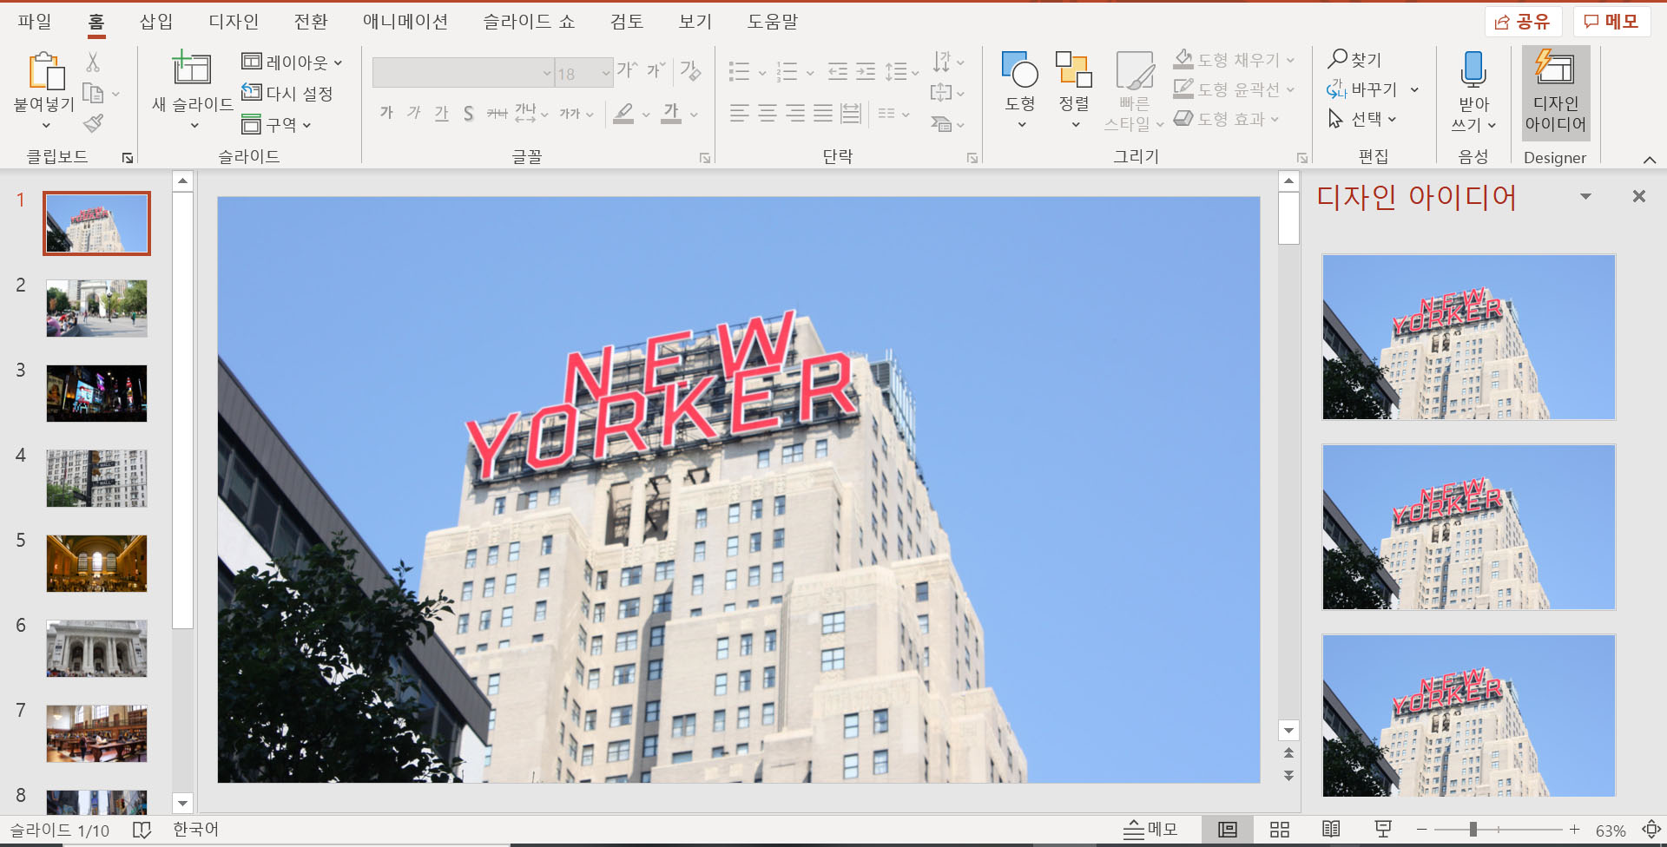Screen dimensions: 1667x847
Task: Open Arrange (정렬) icon
Action: point(1074,69)
